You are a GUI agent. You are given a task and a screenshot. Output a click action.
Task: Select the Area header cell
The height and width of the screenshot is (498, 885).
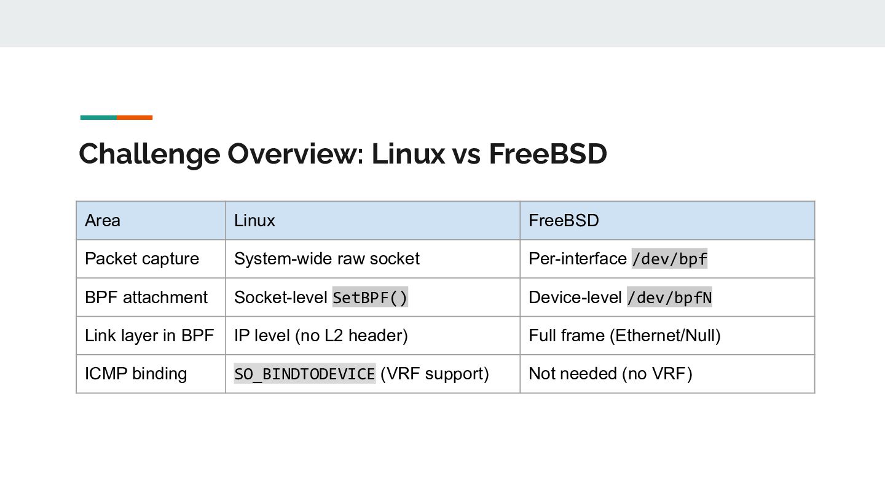151,220
